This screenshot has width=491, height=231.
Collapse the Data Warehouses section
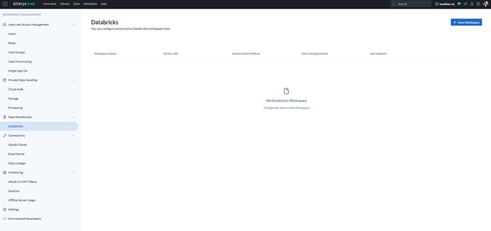coord(74,117)
